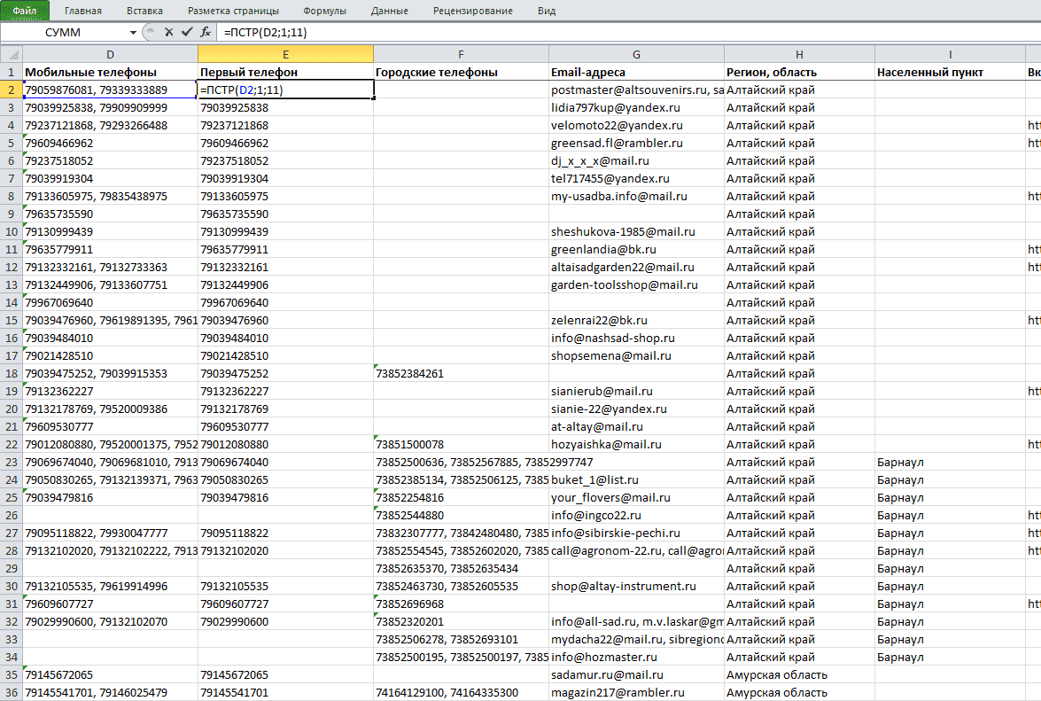Image resolution: width=1041 pixels, height=701 pixels.
Task: Select column G header
Action: pyautogui.click(x=636, y=54)
